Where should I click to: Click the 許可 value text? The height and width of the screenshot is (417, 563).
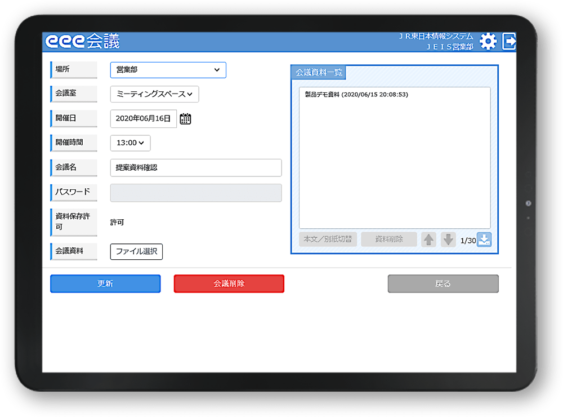[x=117, y=223]
